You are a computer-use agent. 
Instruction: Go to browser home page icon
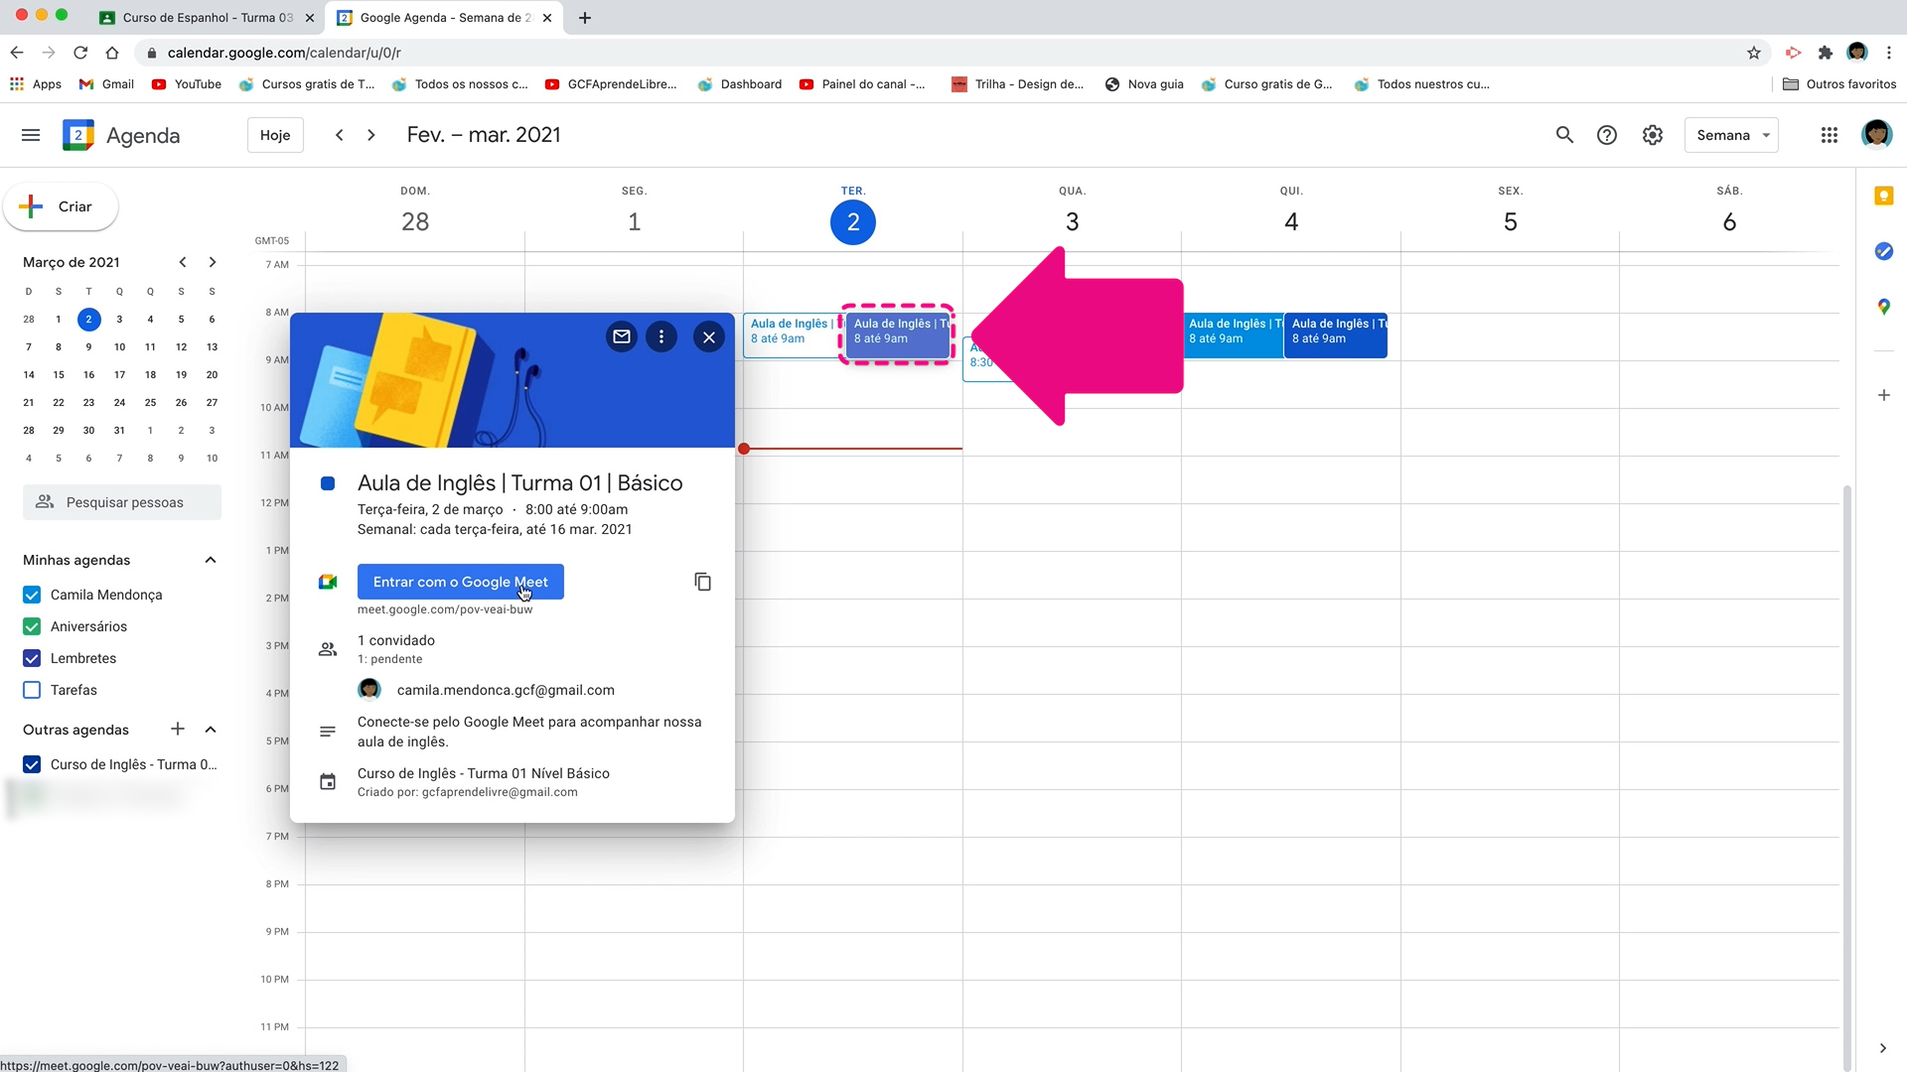coord(112,53)
